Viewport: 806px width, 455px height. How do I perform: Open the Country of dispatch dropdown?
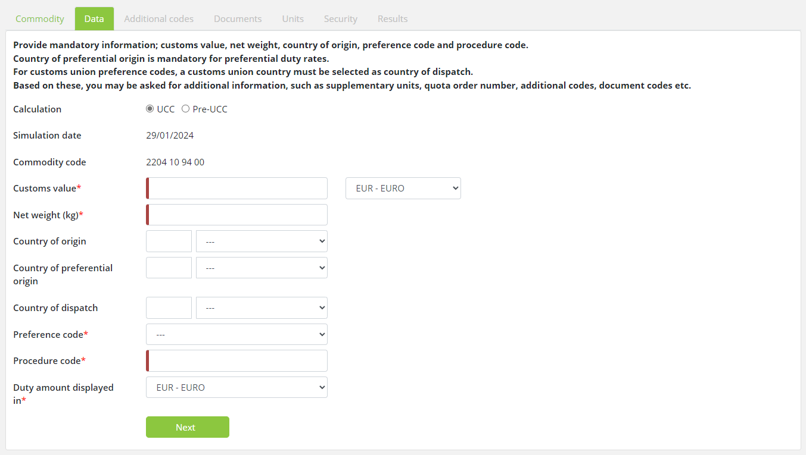point(262,308)
